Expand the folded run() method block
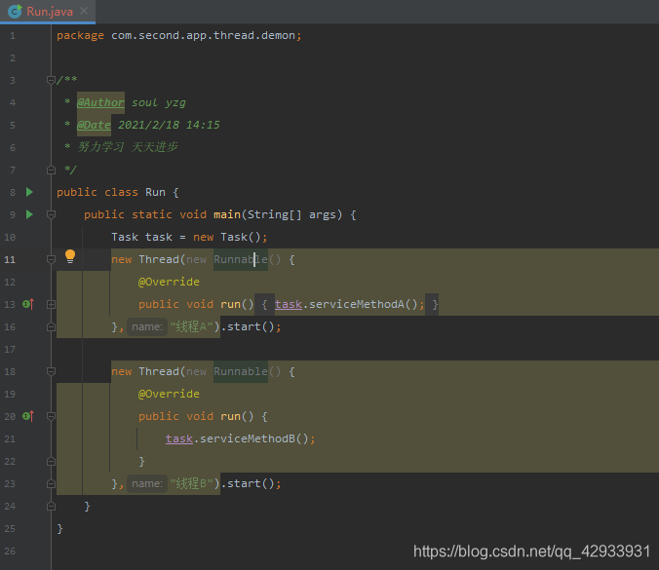The image size is (659, 570). (x=51, y=304)
